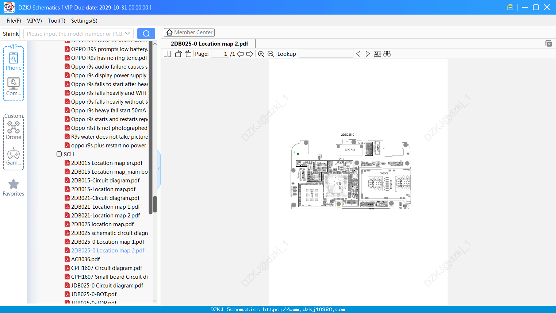Click the Shrink button
Screen dimensions: 556x313
coord(11,34)
